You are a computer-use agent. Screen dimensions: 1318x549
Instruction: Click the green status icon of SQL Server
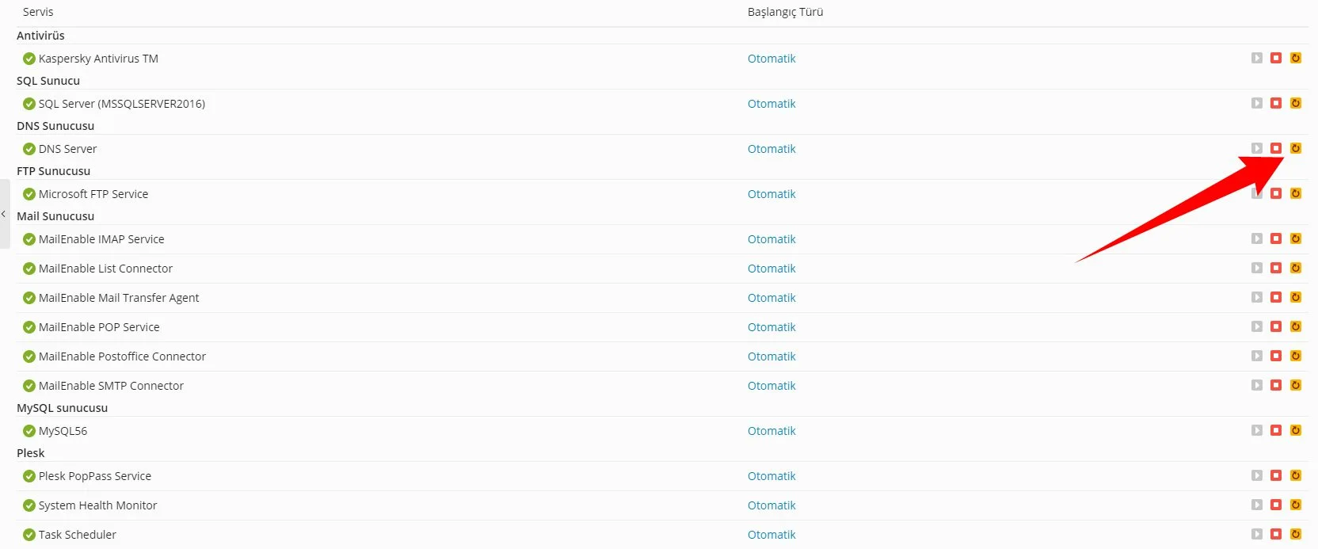click(x=29, y=104)
